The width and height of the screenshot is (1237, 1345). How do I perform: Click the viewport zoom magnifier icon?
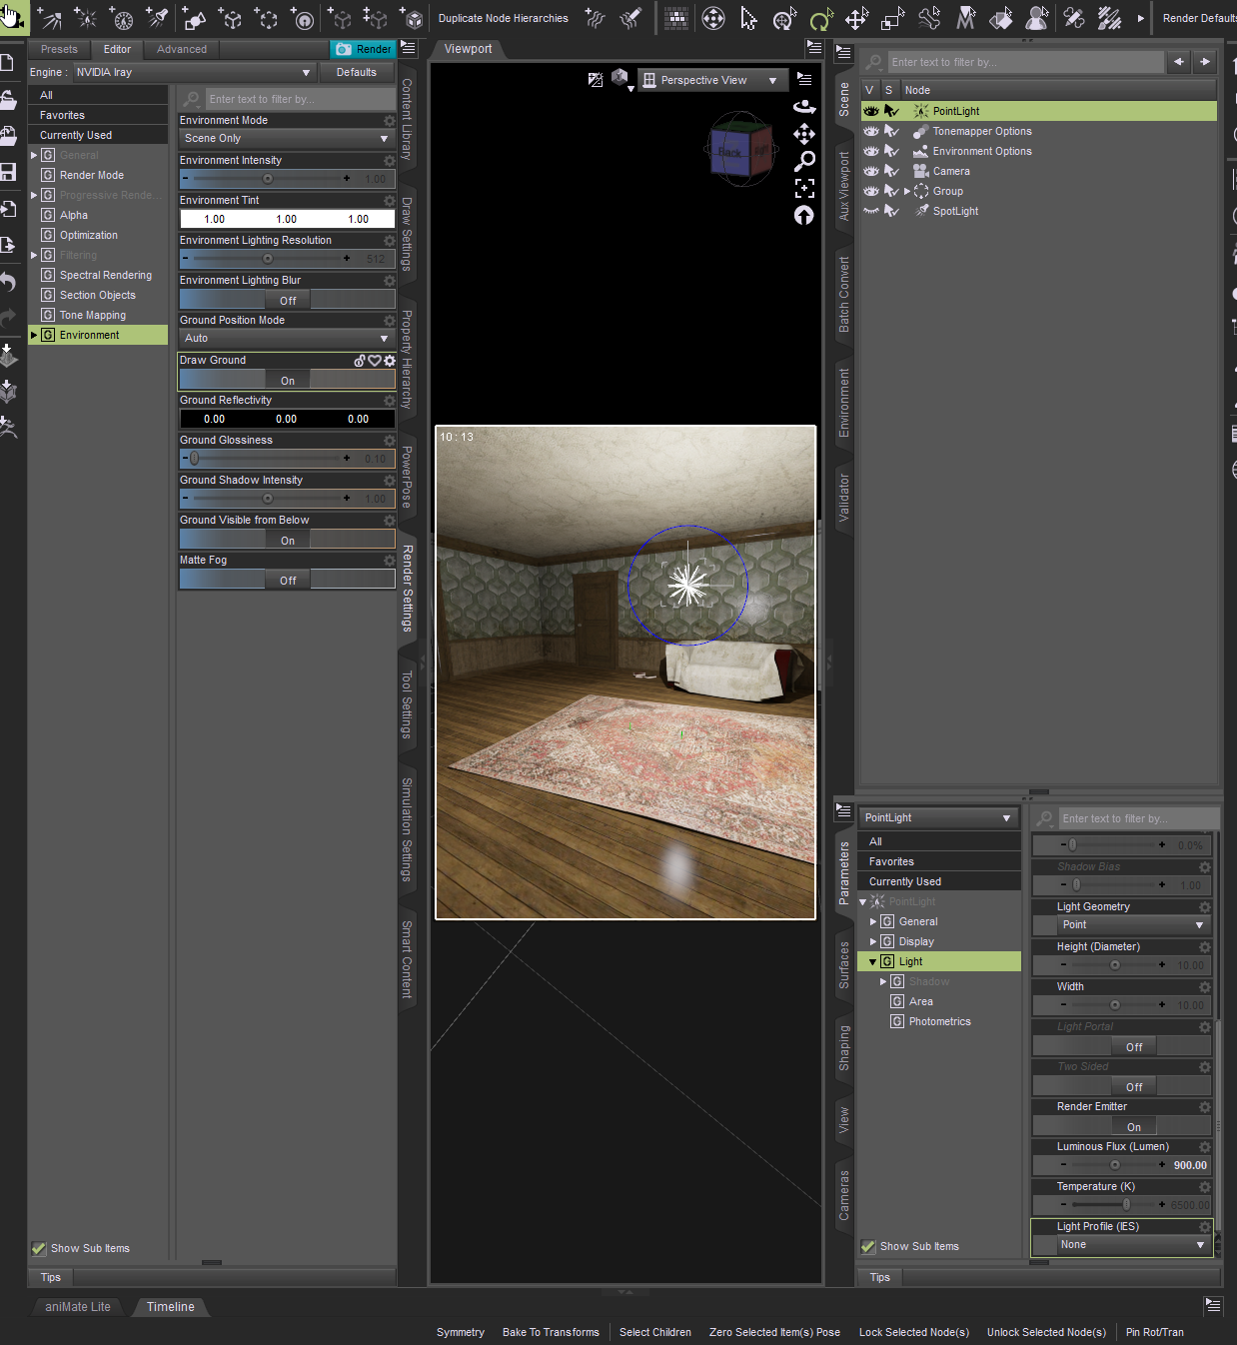804,161
